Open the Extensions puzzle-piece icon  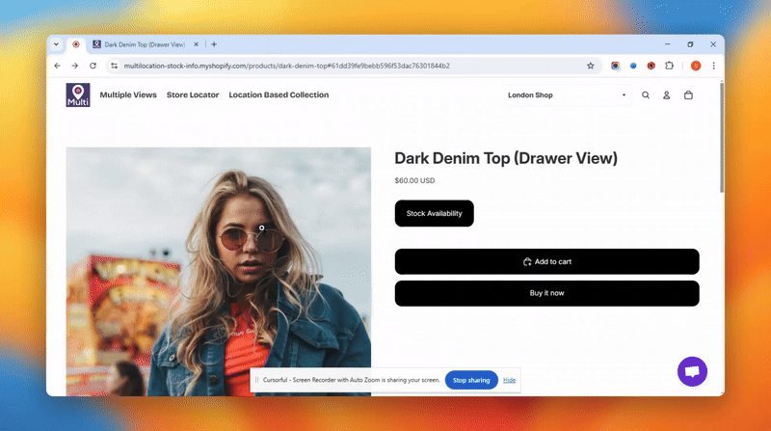[669, 66]
